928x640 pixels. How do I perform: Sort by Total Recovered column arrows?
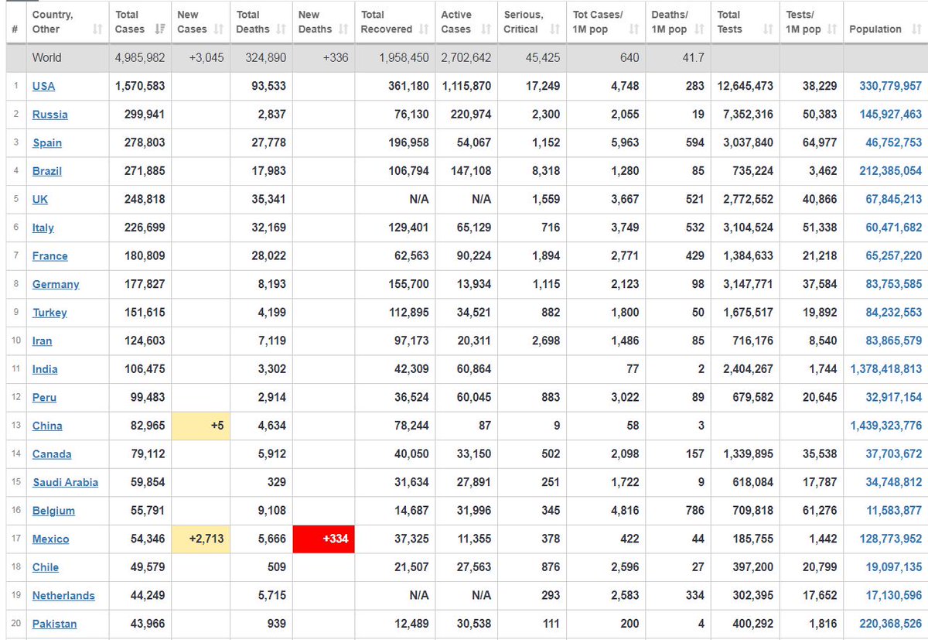tap(424, 29)
